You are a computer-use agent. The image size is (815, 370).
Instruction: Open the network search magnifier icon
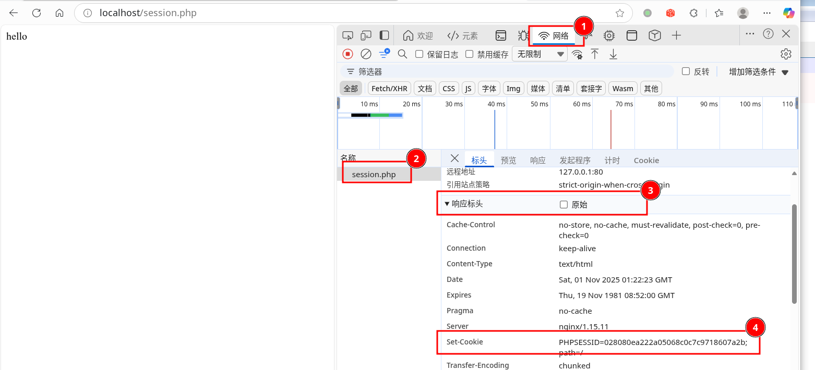coord(402,54)
